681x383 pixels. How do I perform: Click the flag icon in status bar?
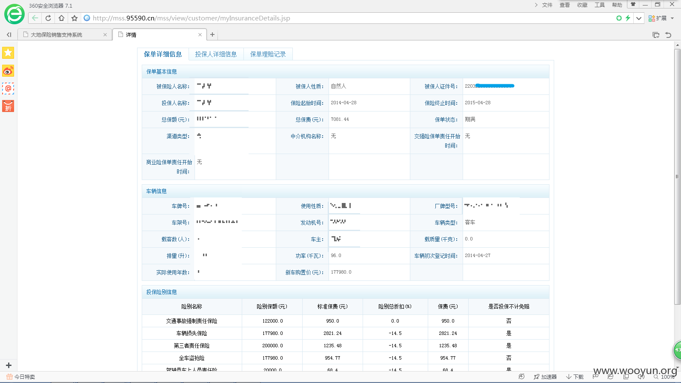[x=595, y=377]
